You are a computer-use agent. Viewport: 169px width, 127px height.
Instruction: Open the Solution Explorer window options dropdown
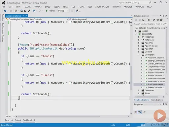161,16
